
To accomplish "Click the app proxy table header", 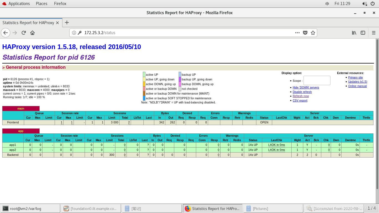I will [21, 131].
